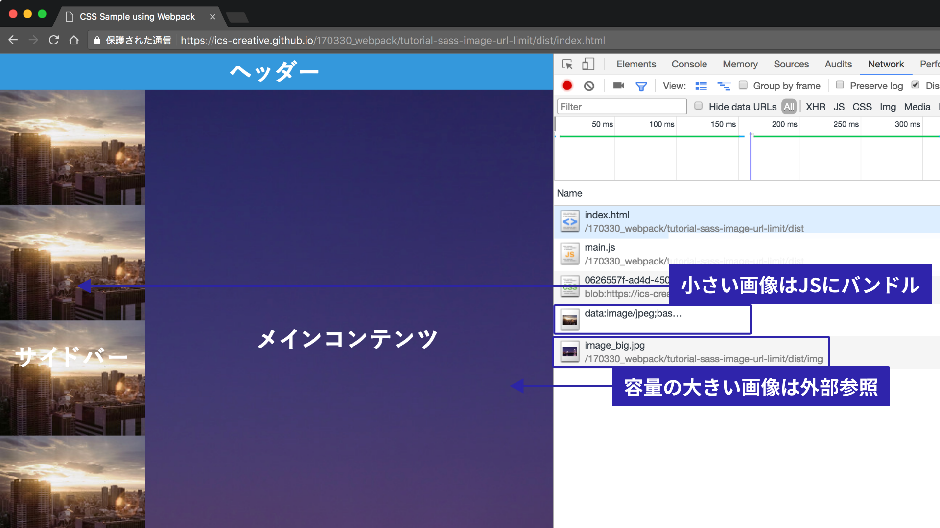Viewport: 940px width, 528px height.
Task: Click the capture screenshots camera icon
Action: (x=618, y=86)
